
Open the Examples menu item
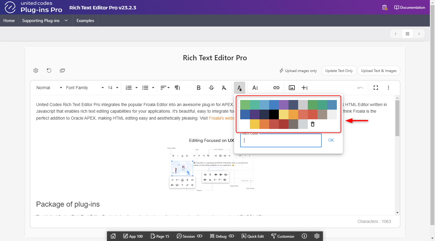coord(85,20)
